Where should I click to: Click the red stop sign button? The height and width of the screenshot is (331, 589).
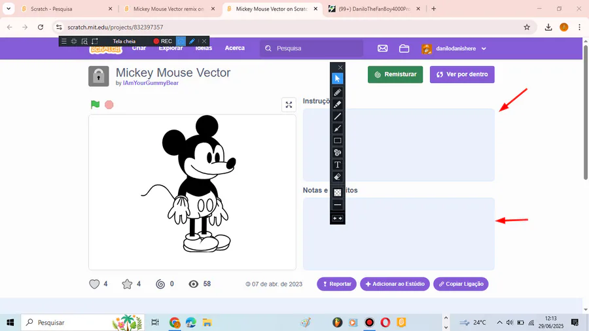click(x=109, y=105)
